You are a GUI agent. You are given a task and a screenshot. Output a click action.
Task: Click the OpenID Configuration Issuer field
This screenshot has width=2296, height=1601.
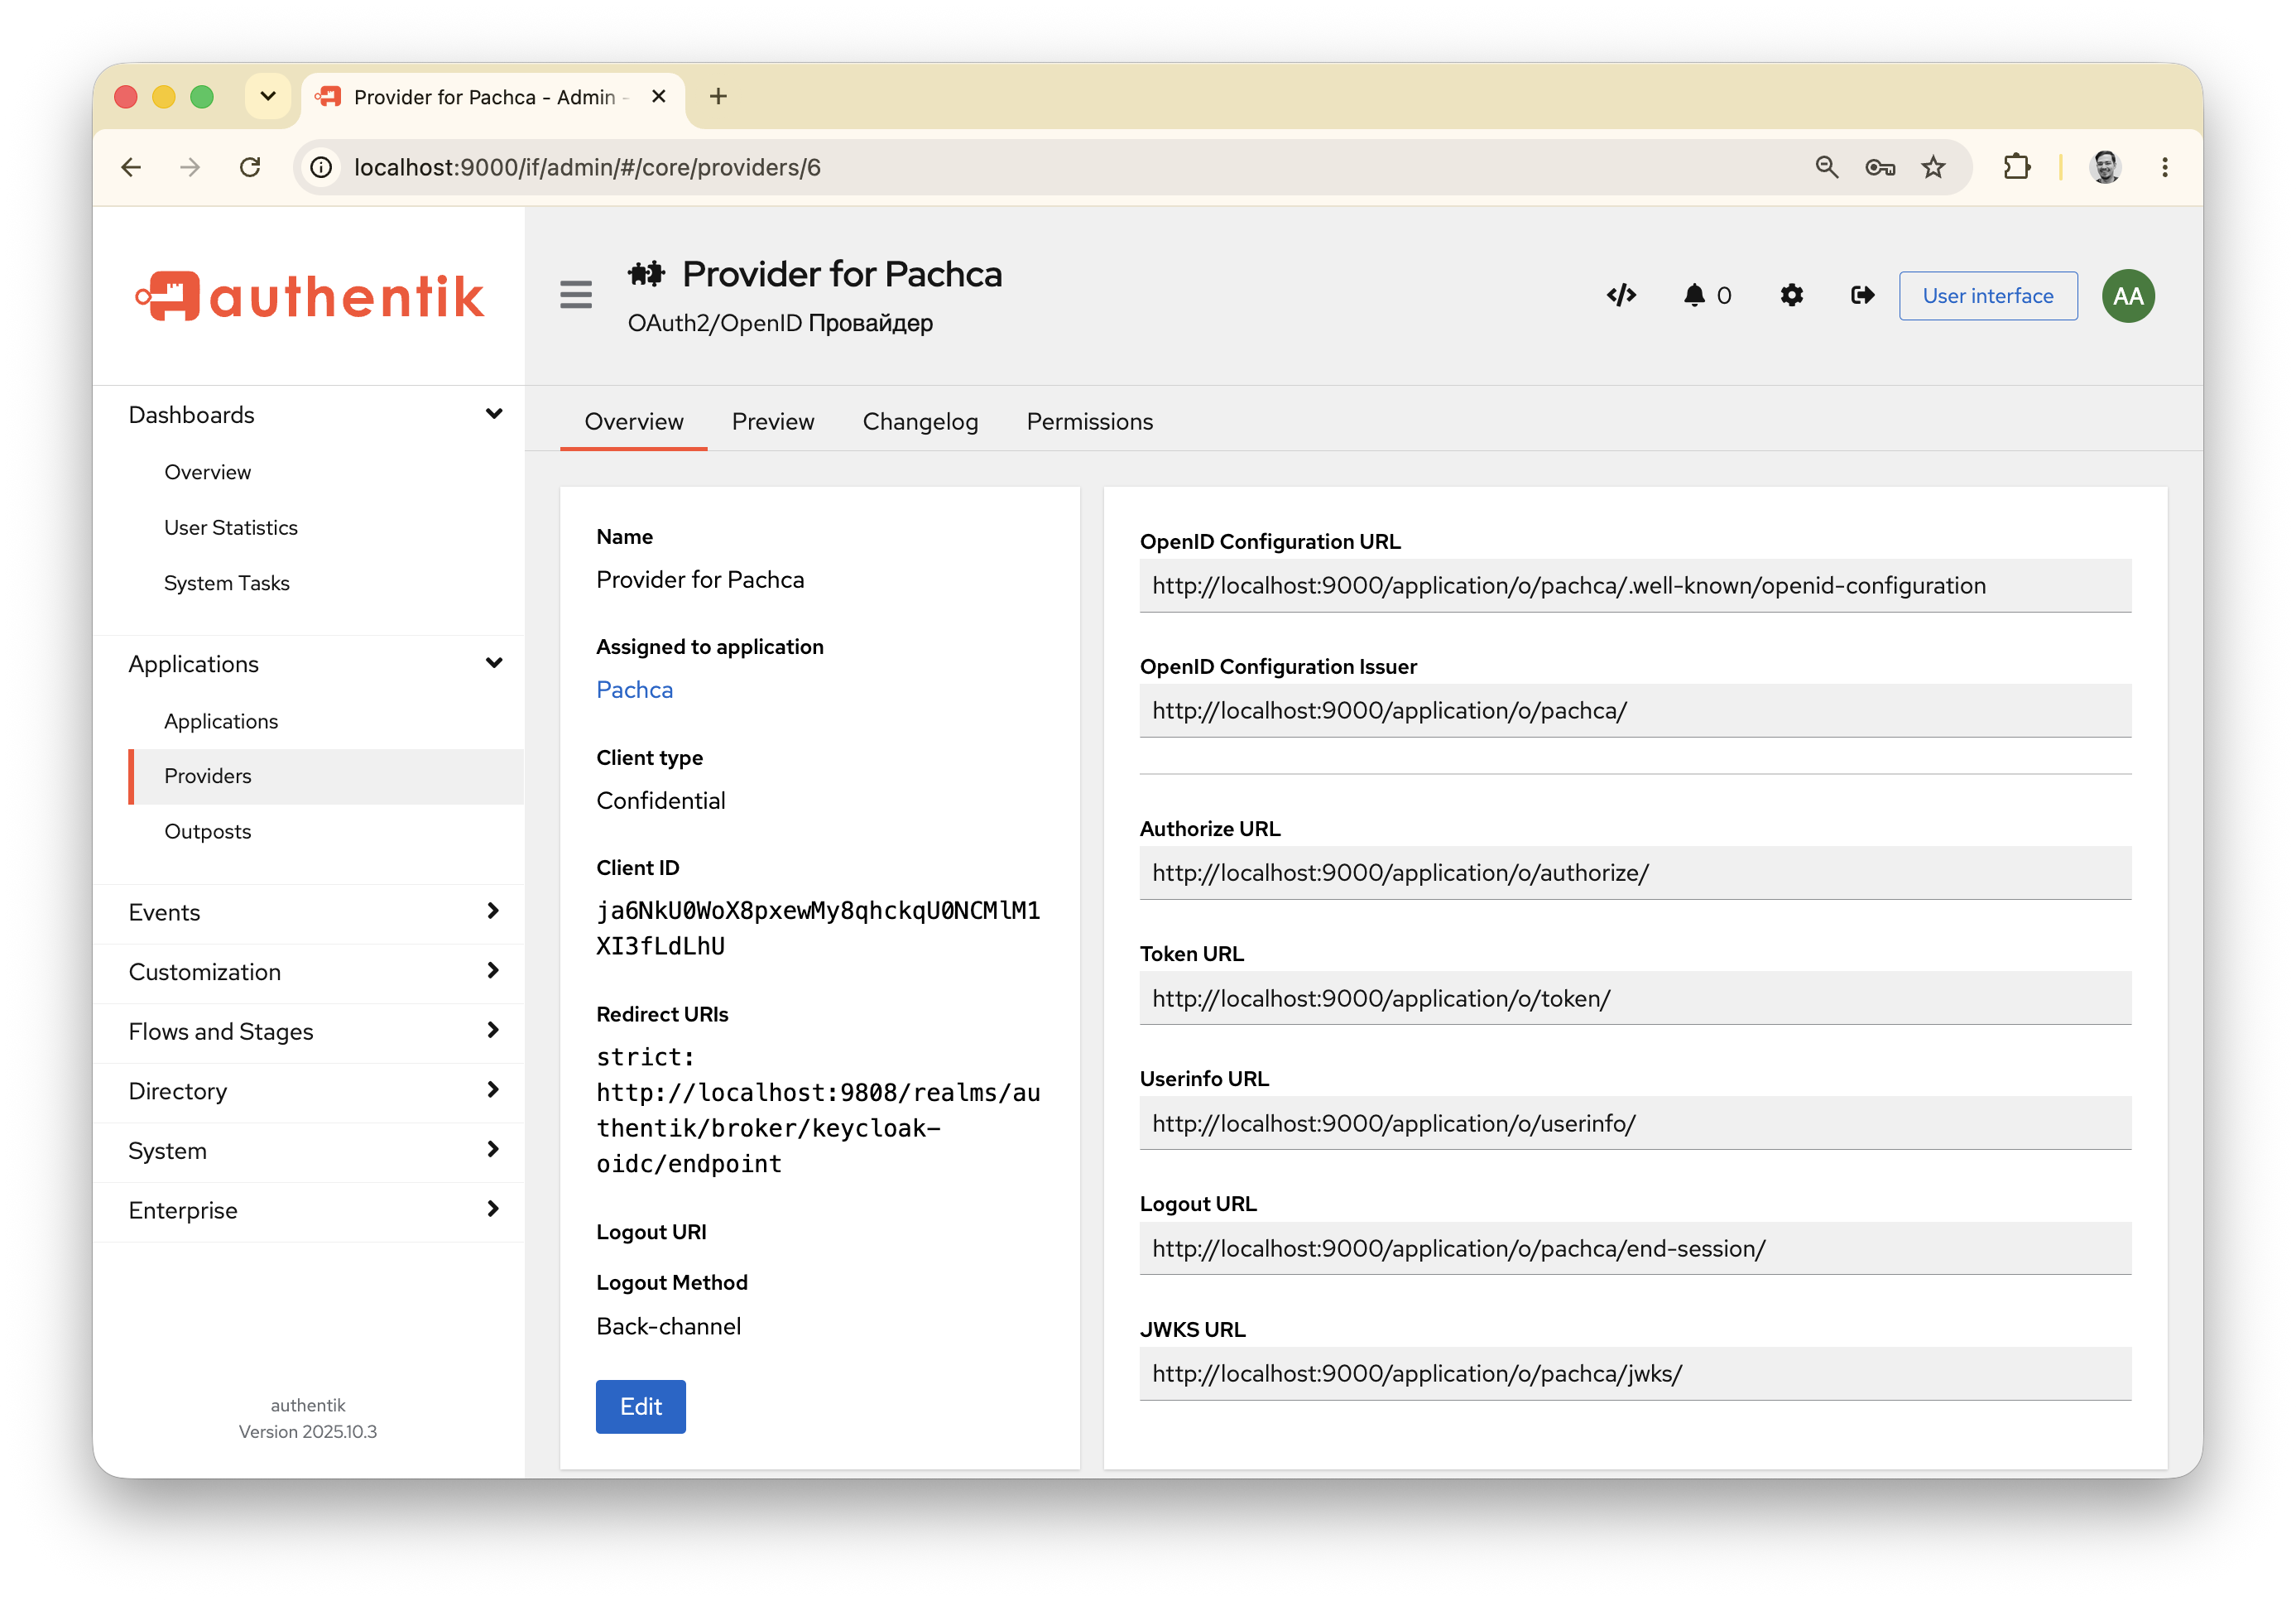[1635, 710]
